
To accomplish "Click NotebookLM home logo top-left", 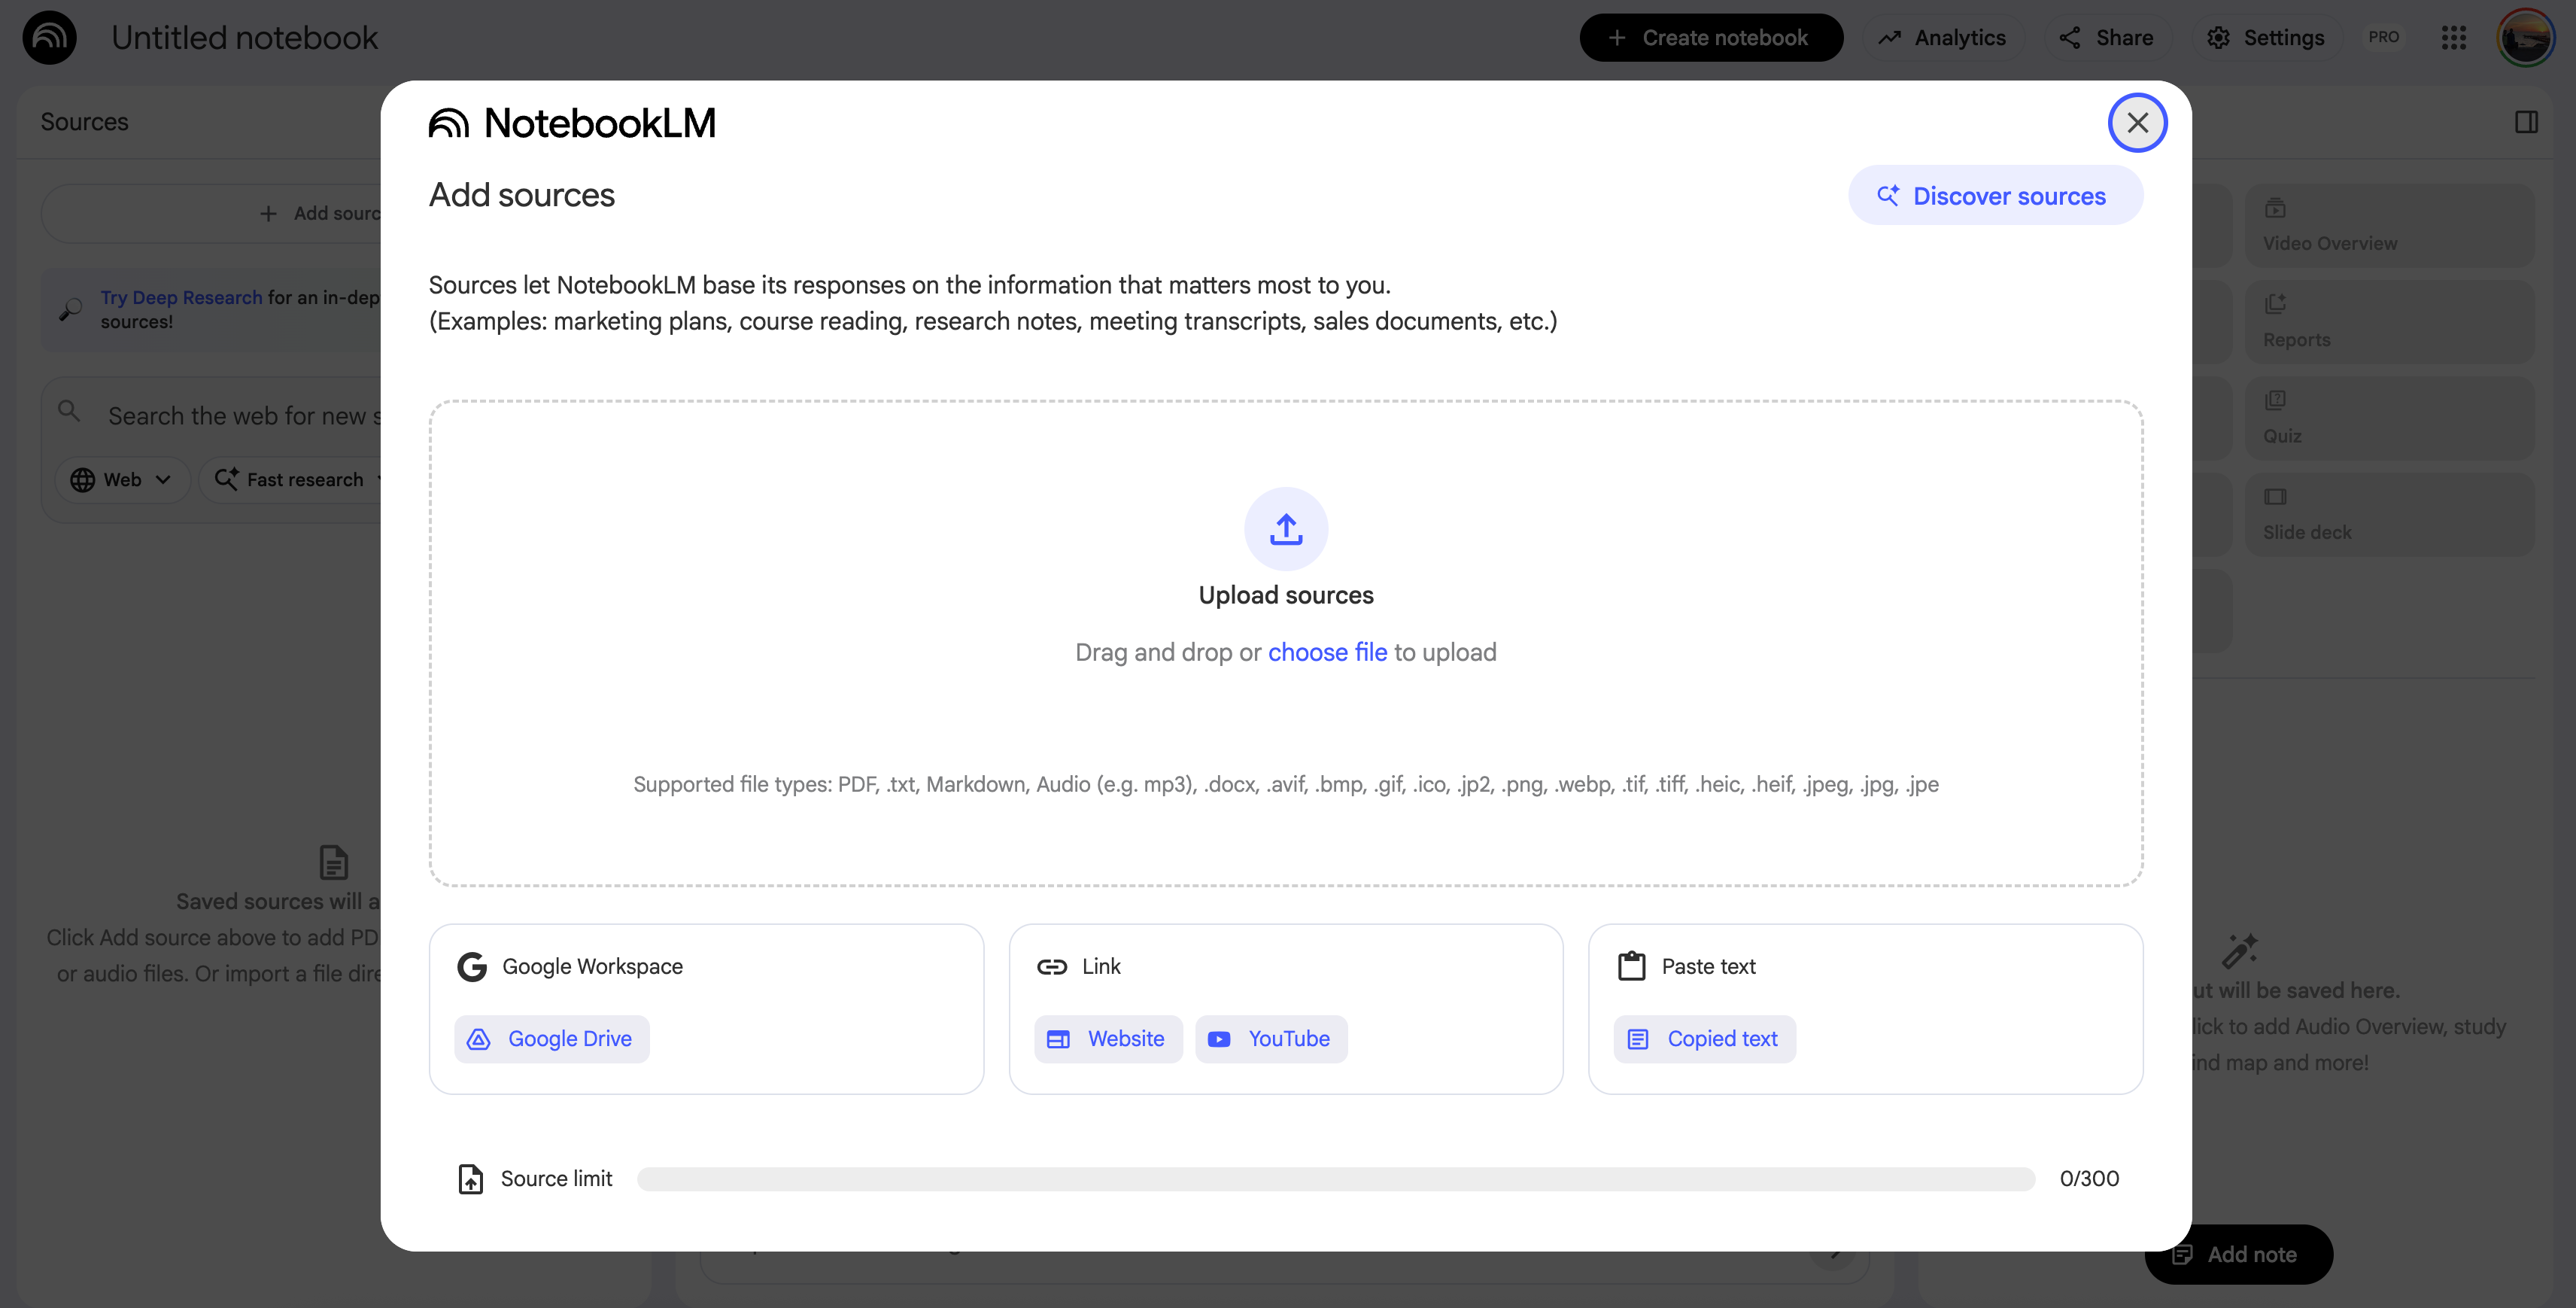I will click(x=49, y=38).
